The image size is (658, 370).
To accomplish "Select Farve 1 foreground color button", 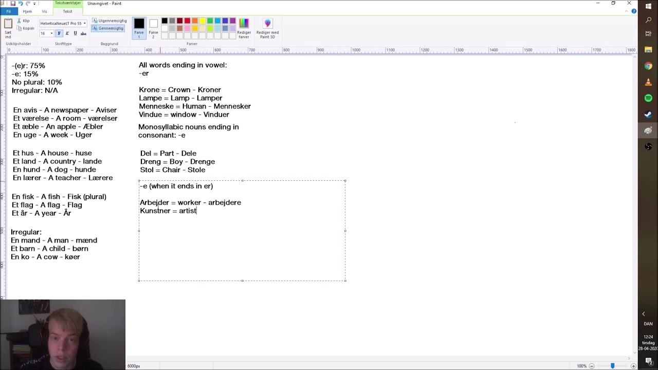I will click(x=139, y=28).
